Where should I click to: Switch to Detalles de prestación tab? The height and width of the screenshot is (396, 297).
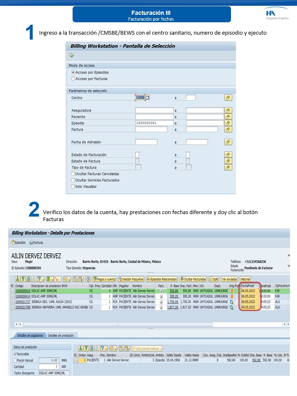click(61, 335)
